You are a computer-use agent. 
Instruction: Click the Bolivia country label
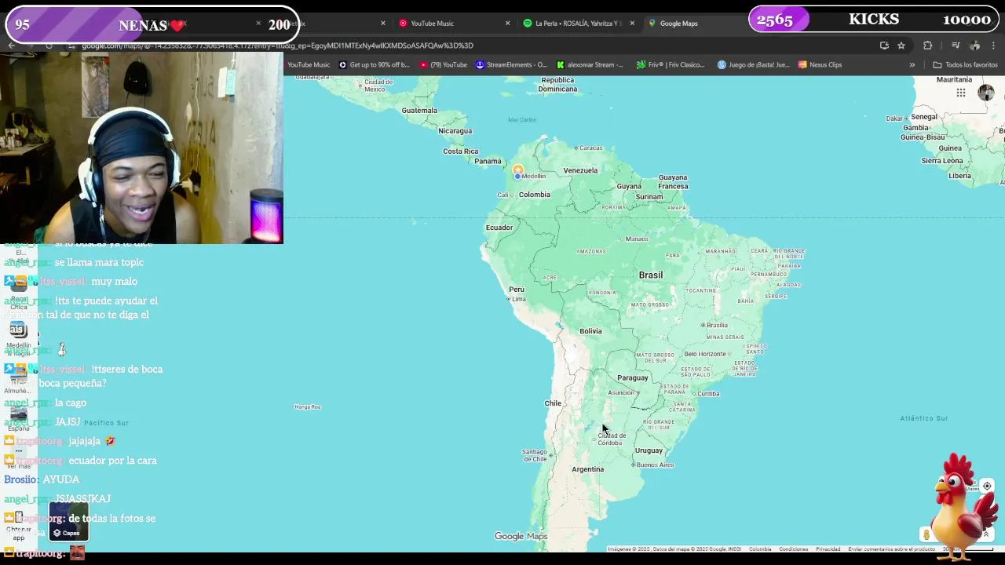click(590, 331)
